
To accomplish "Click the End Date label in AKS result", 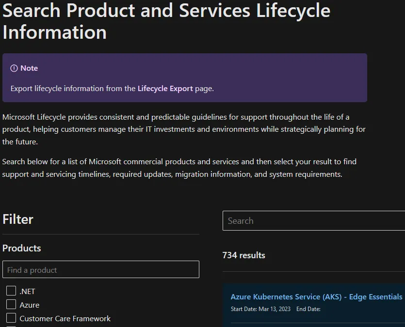I will point(308,309).
